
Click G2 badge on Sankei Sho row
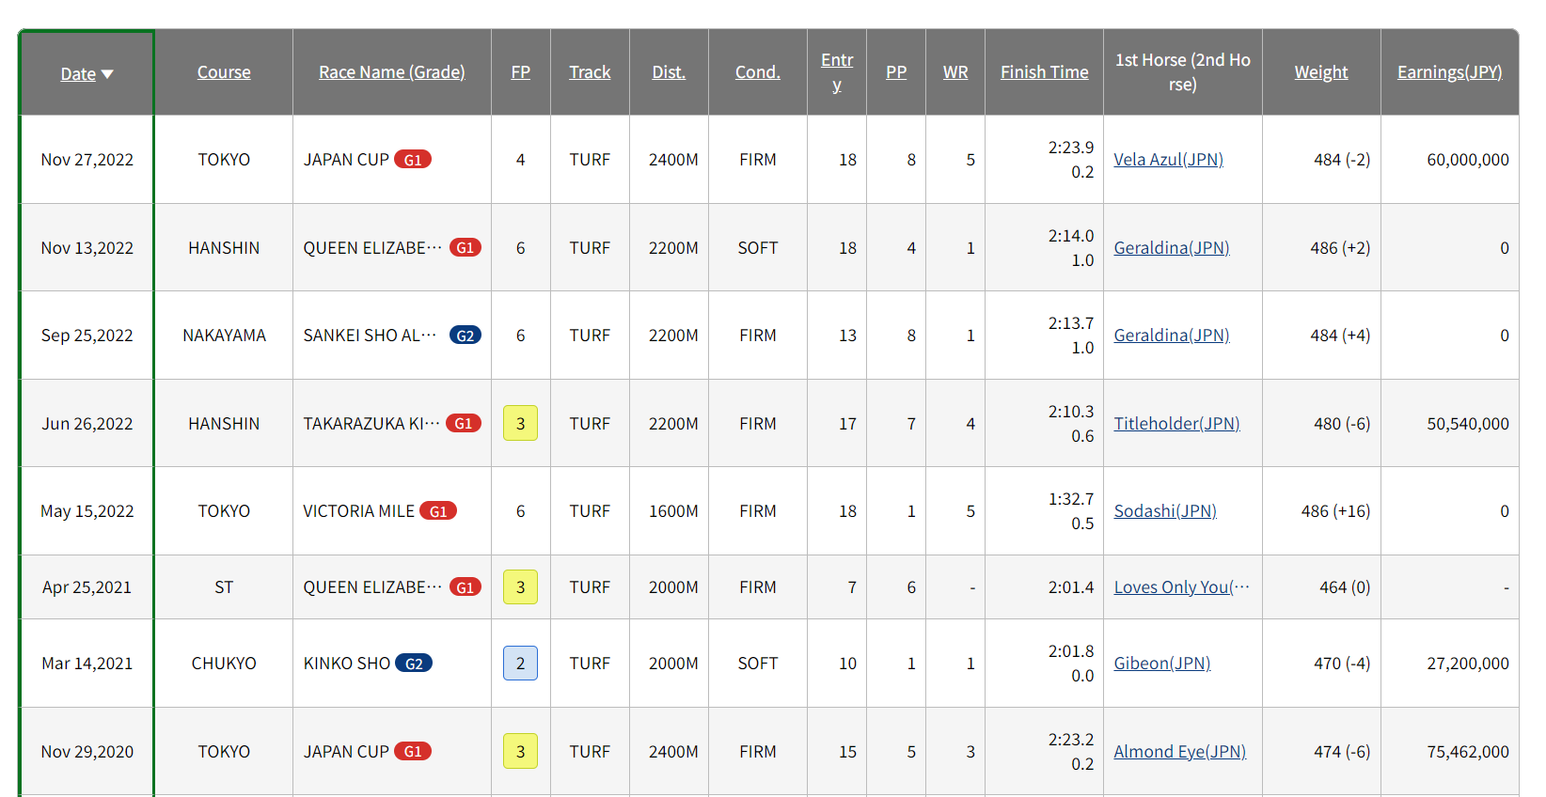click(x=465, y=336)
